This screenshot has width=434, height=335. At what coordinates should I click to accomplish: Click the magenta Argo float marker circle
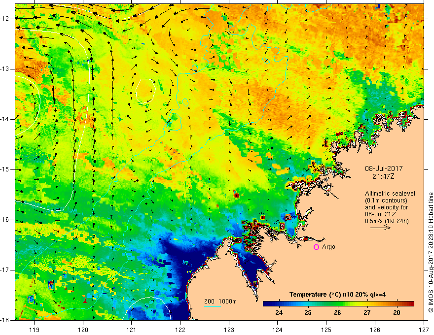316,247
